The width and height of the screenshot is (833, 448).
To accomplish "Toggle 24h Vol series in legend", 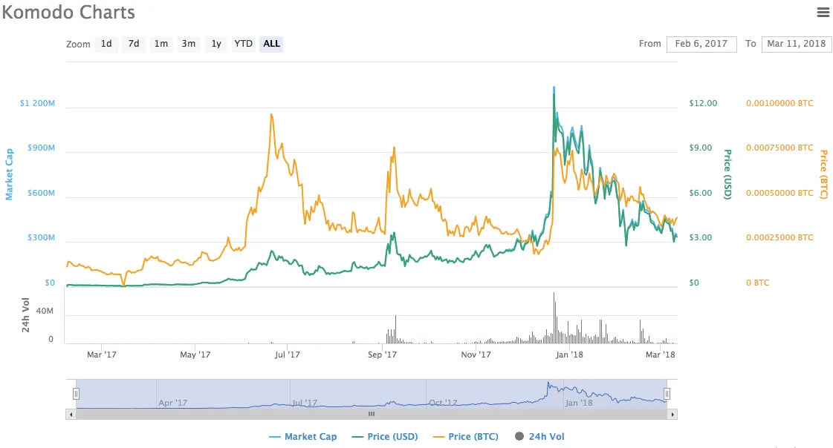I will pos(539,437).
